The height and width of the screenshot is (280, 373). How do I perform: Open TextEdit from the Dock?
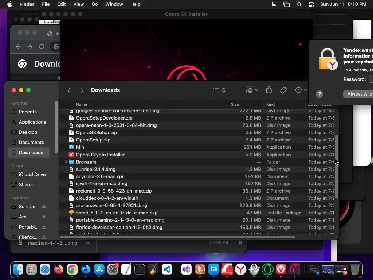tap(126, 269)
